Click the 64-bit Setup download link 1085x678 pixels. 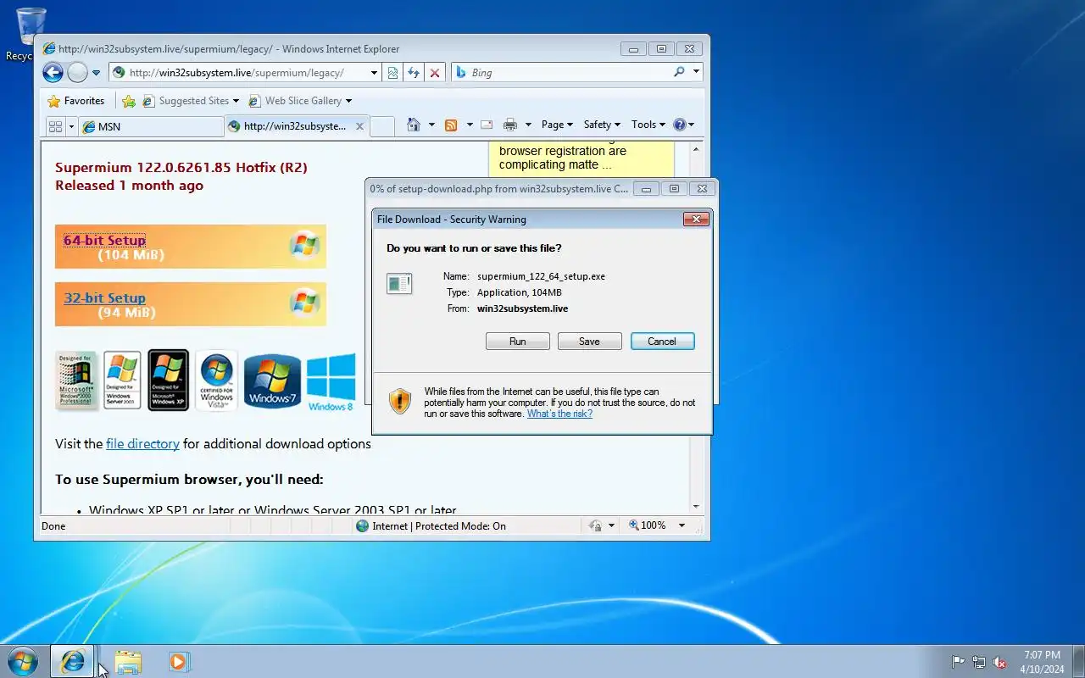105,240
